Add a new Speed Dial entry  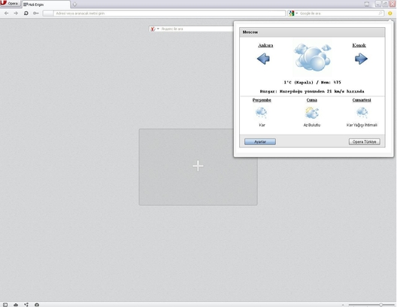(x=198, y=167)
